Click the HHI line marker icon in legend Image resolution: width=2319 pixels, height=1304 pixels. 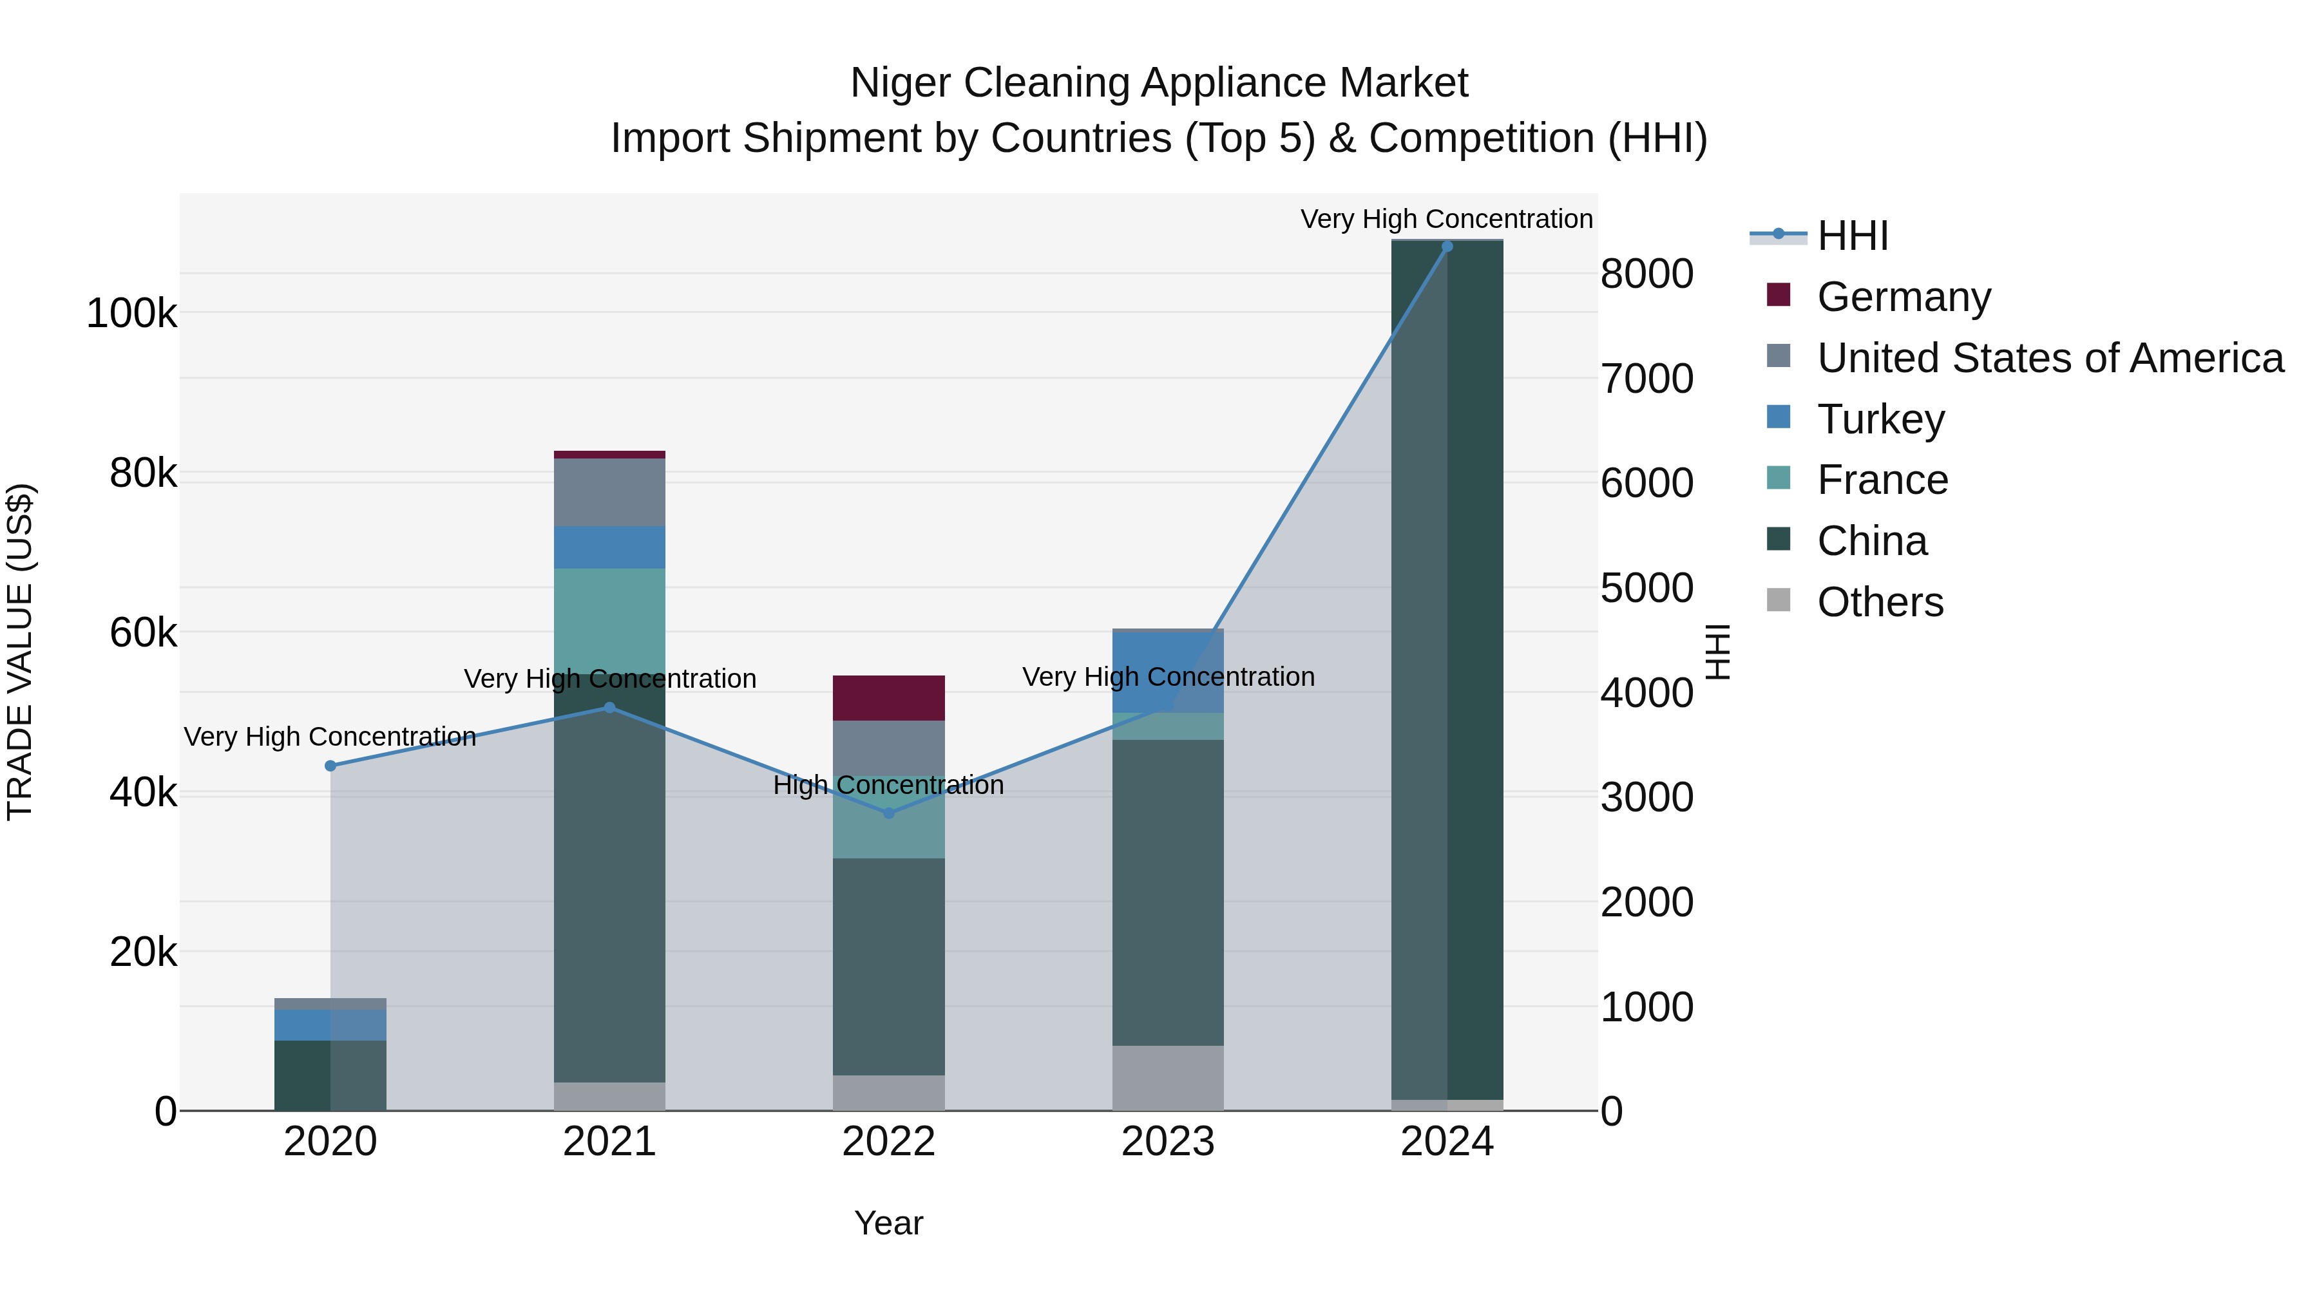1779,234
